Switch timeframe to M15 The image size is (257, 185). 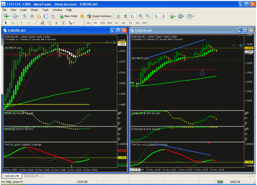(103, 23)
